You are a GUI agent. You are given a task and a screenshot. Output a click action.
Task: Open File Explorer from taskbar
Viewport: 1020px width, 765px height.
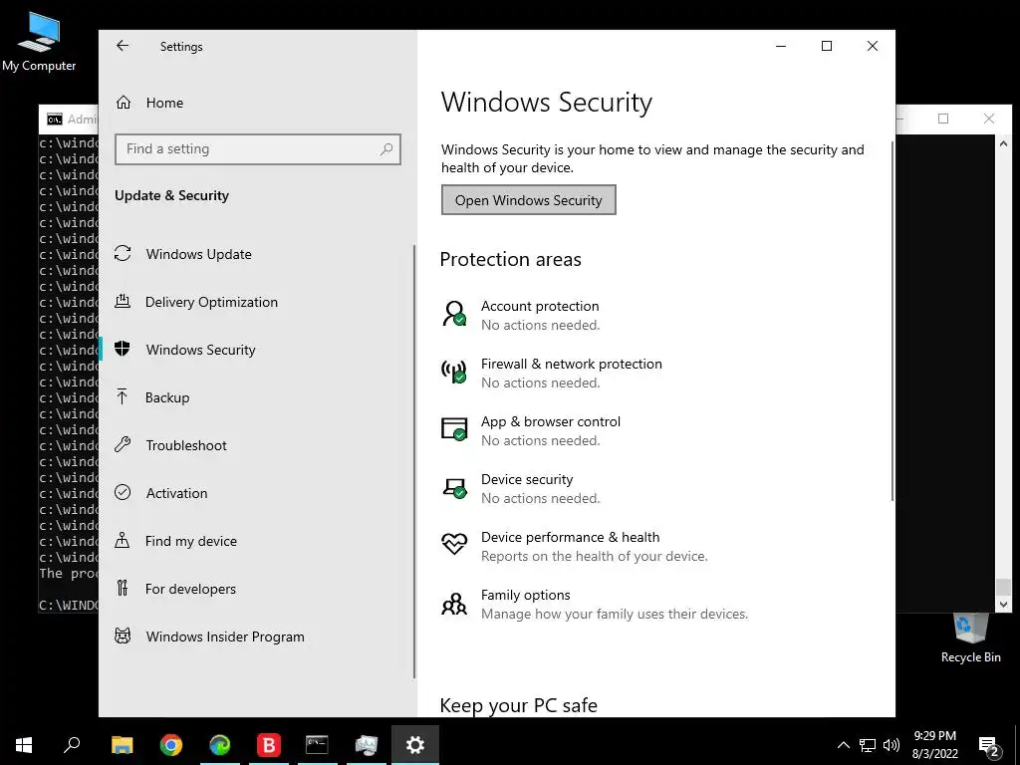point(122,745)
